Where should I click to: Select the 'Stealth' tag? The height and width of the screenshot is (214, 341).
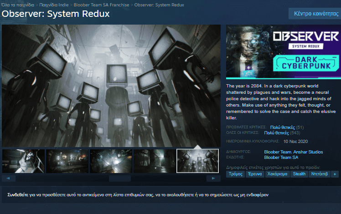click(x=299, y=174)
